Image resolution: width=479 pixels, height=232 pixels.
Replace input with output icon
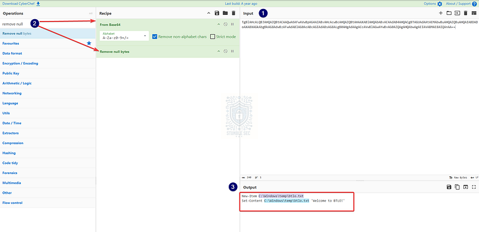click(466, 187)
